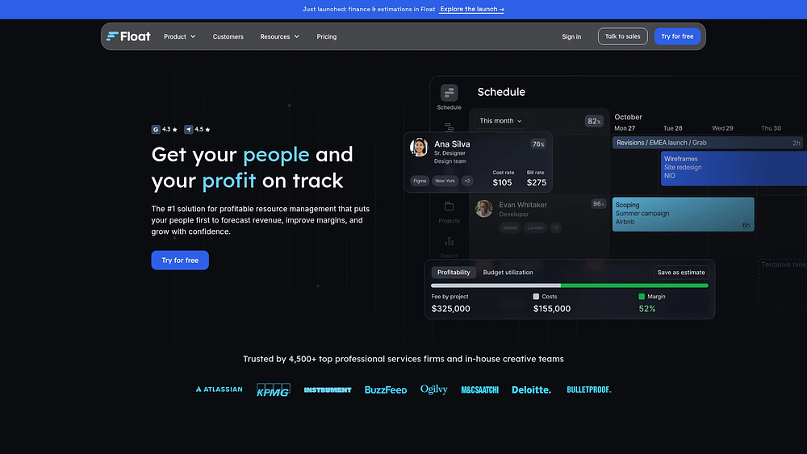Expand the Resources menu

pos(279,36)
